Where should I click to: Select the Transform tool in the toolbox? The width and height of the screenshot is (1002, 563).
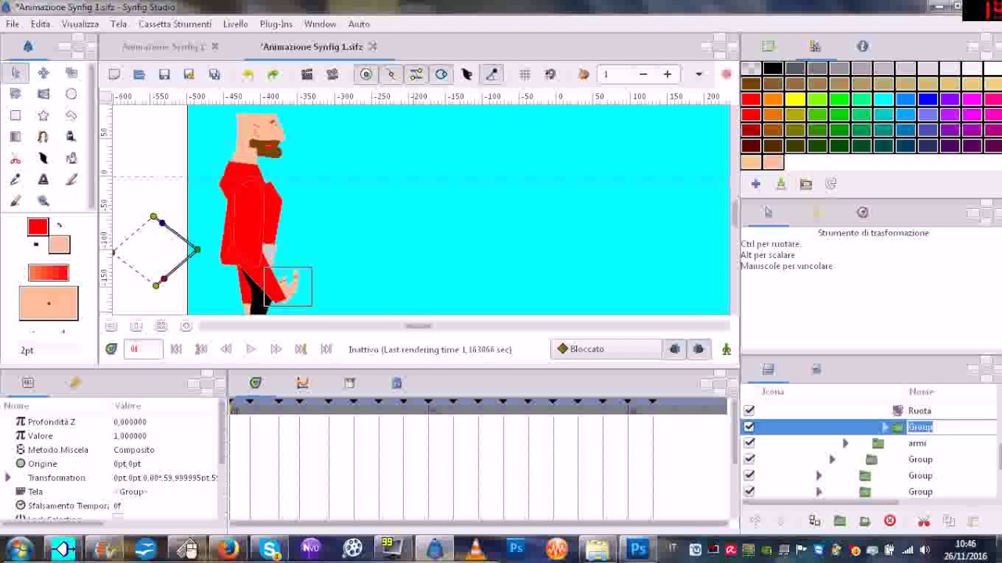pyautogui.click(x=16, y=73)
